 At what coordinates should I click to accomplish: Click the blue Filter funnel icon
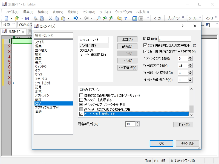point(126,18)
